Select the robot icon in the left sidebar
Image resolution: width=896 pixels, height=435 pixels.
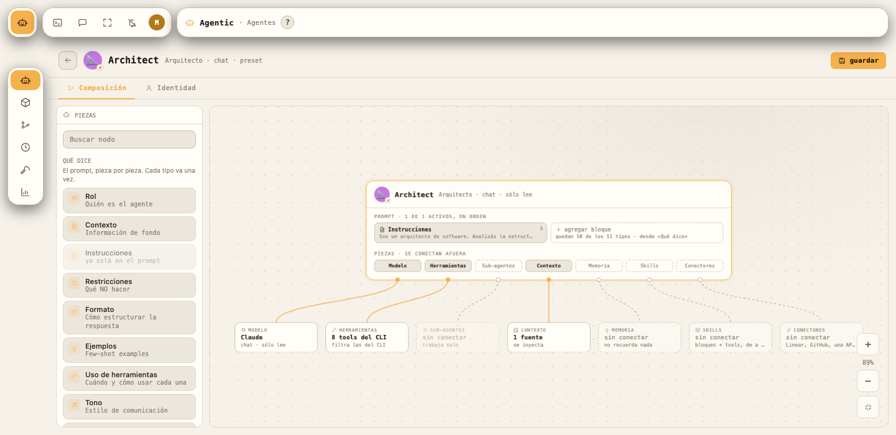point(26,80)
